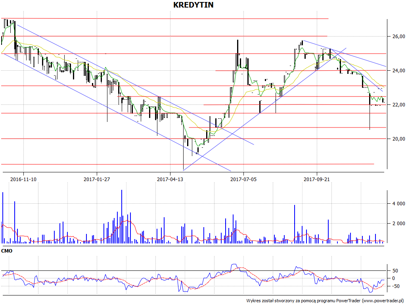
Task: Select the 2017-01-27 date label
Action: click(97, 179)
